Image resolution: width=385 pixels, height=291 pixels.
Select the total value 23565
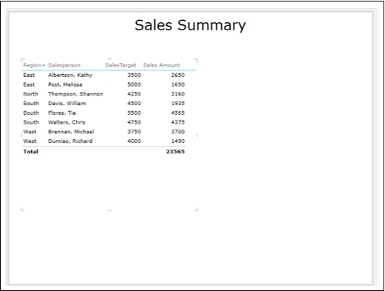pos(175,152)
